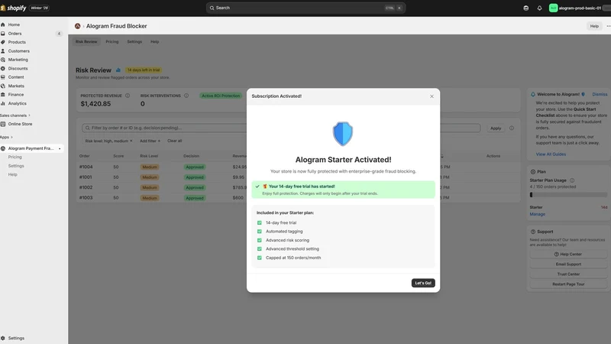
Task: Click Add filter +
Action: (x=150, y=141)
